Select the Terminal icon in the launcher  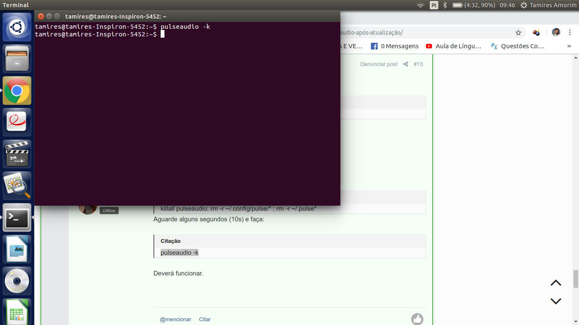click(x=17, y=218)
